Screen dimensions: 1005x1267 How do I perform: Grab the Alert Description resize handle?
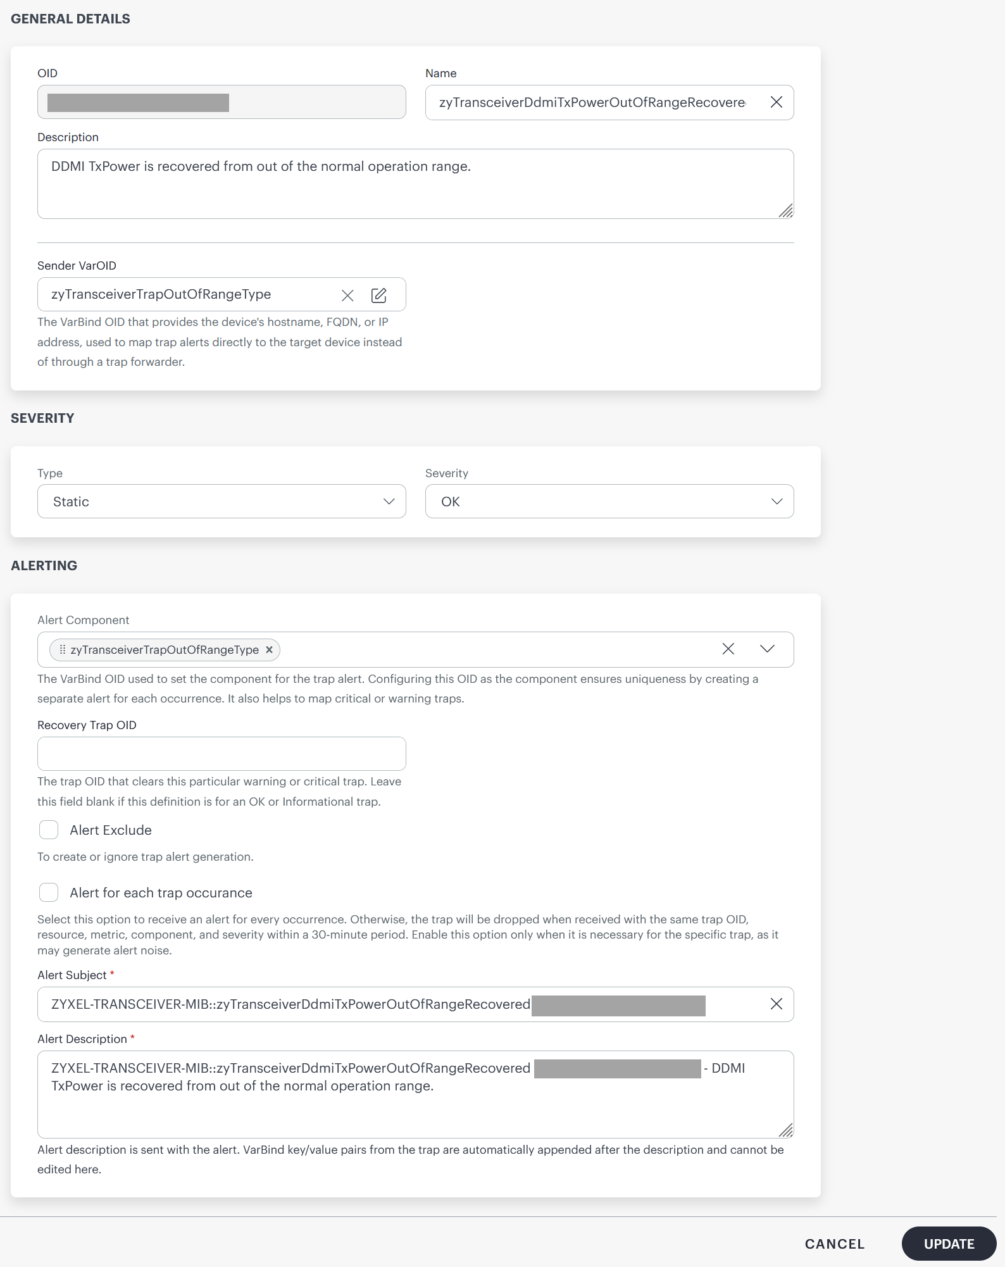tap(786, 1130)
